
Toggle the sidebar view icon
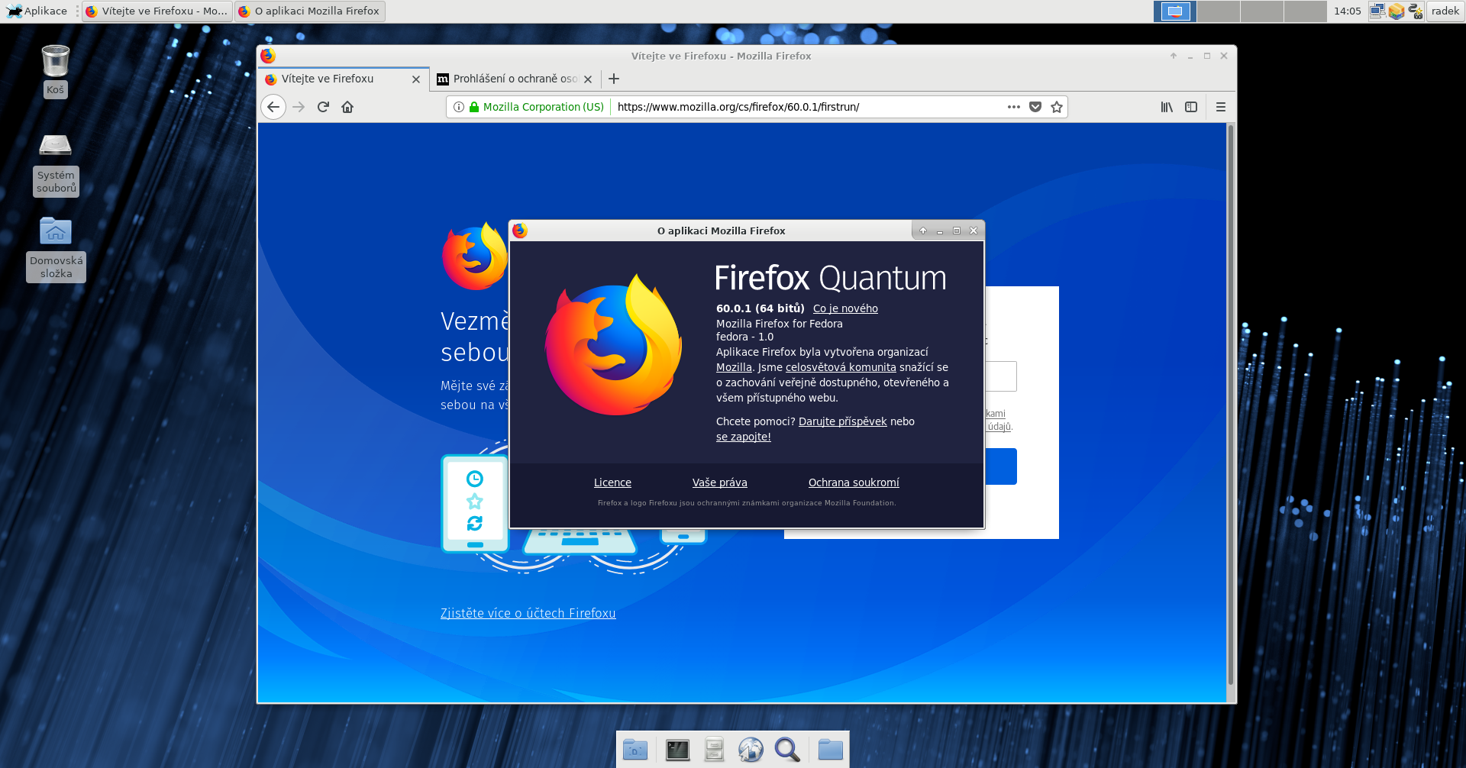[1191, 107]
